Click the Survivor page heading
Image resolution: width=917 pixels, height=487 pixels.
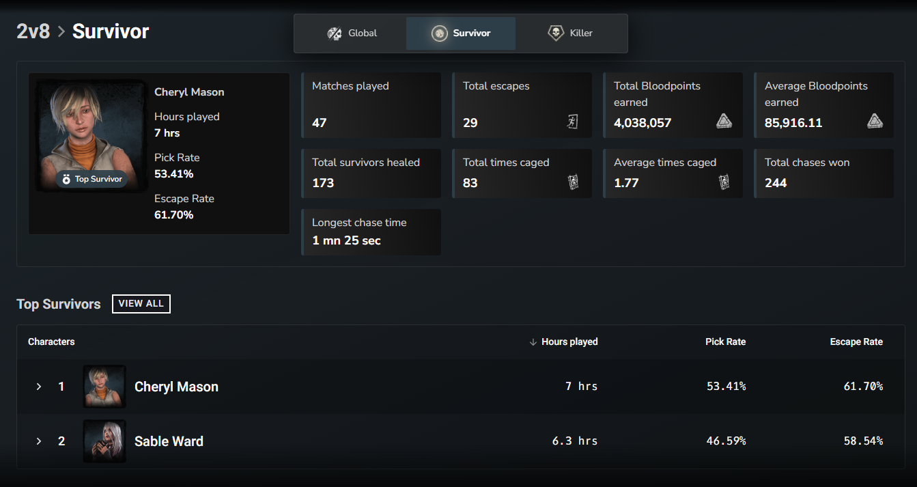click(111, 31)
